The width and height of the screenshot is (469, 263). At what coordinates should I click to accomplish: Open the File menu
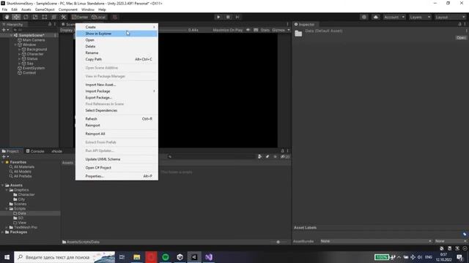4,9
